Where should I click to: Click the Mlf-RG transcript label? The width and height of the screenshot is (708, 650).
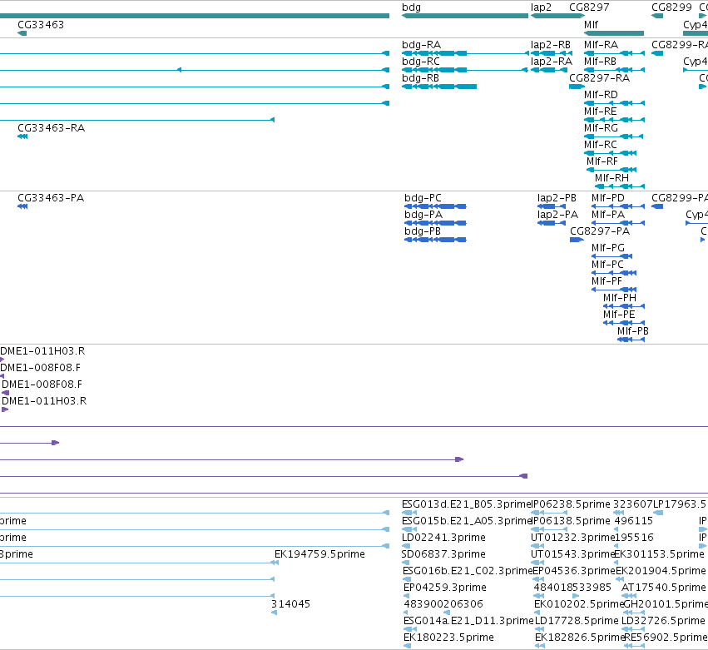pyautogui.click(x=601, y=128)
